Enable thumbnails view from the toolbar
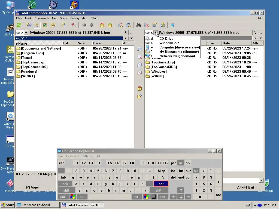The width and height of the screenshot is (279, 209). click(45, 25)
